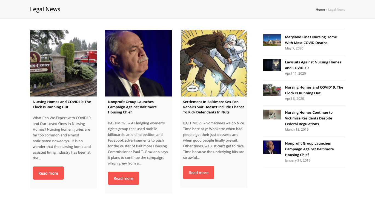Open sidebar link Nursing Homes and COVID19 dated April 3

[314, 90]
